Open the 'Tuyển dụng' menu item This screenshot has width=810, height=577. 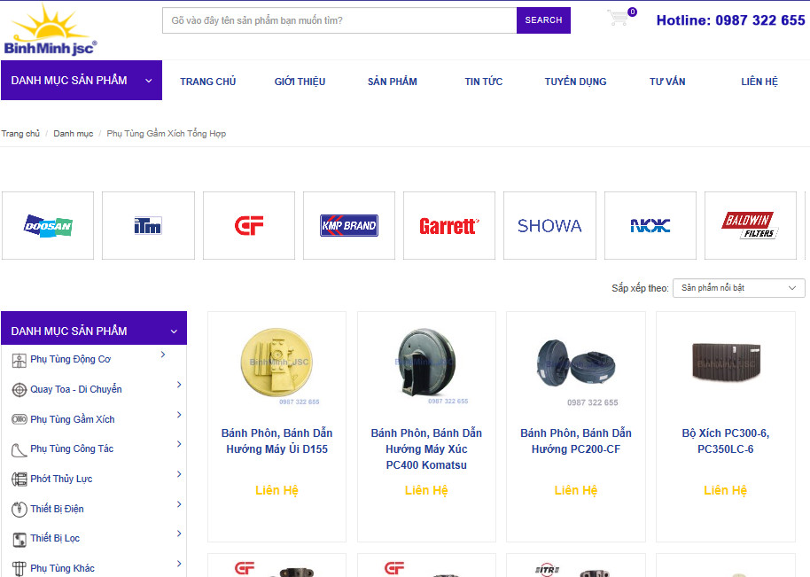575,82
